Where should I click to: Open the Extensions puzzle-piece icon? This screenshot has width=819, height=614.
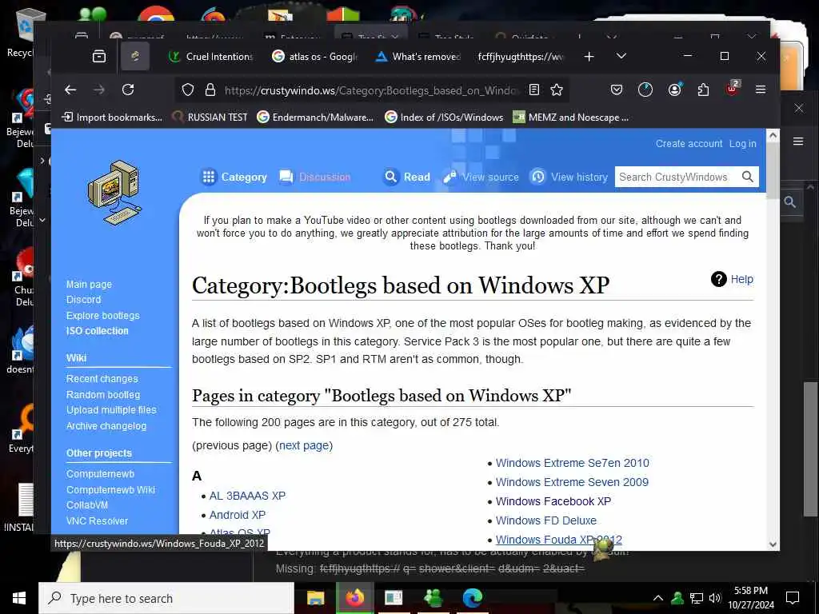pyautogui.click(x=703, y=90)
